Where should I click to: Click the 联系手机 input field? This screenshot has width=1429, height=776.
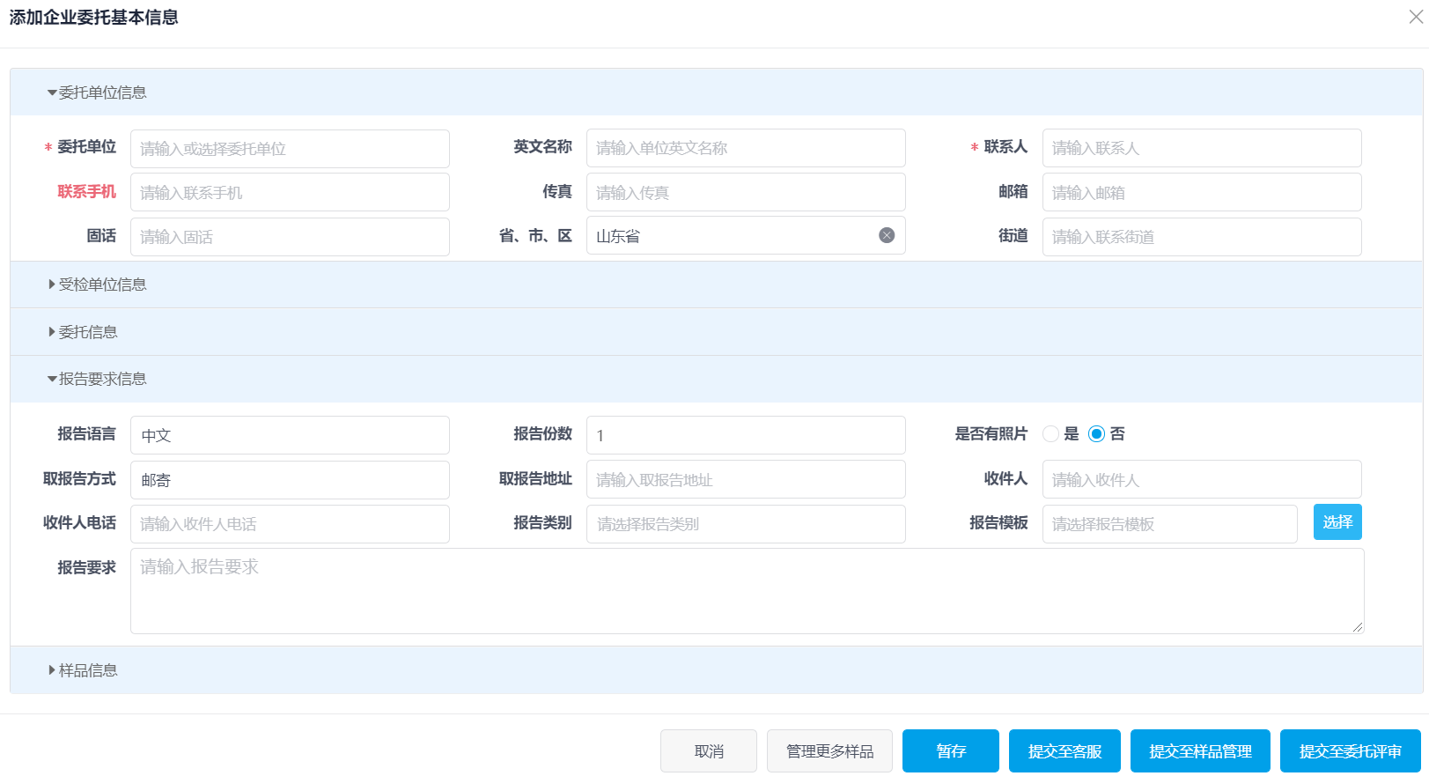(x=290, y=192)
